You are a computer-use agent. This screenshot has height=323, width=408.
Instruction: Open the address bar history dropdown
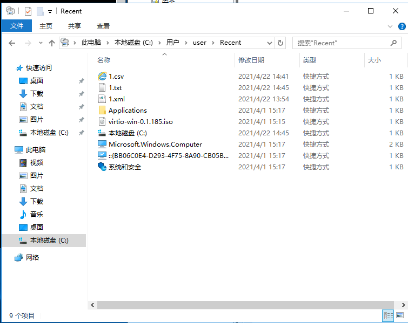click(270, 43)
